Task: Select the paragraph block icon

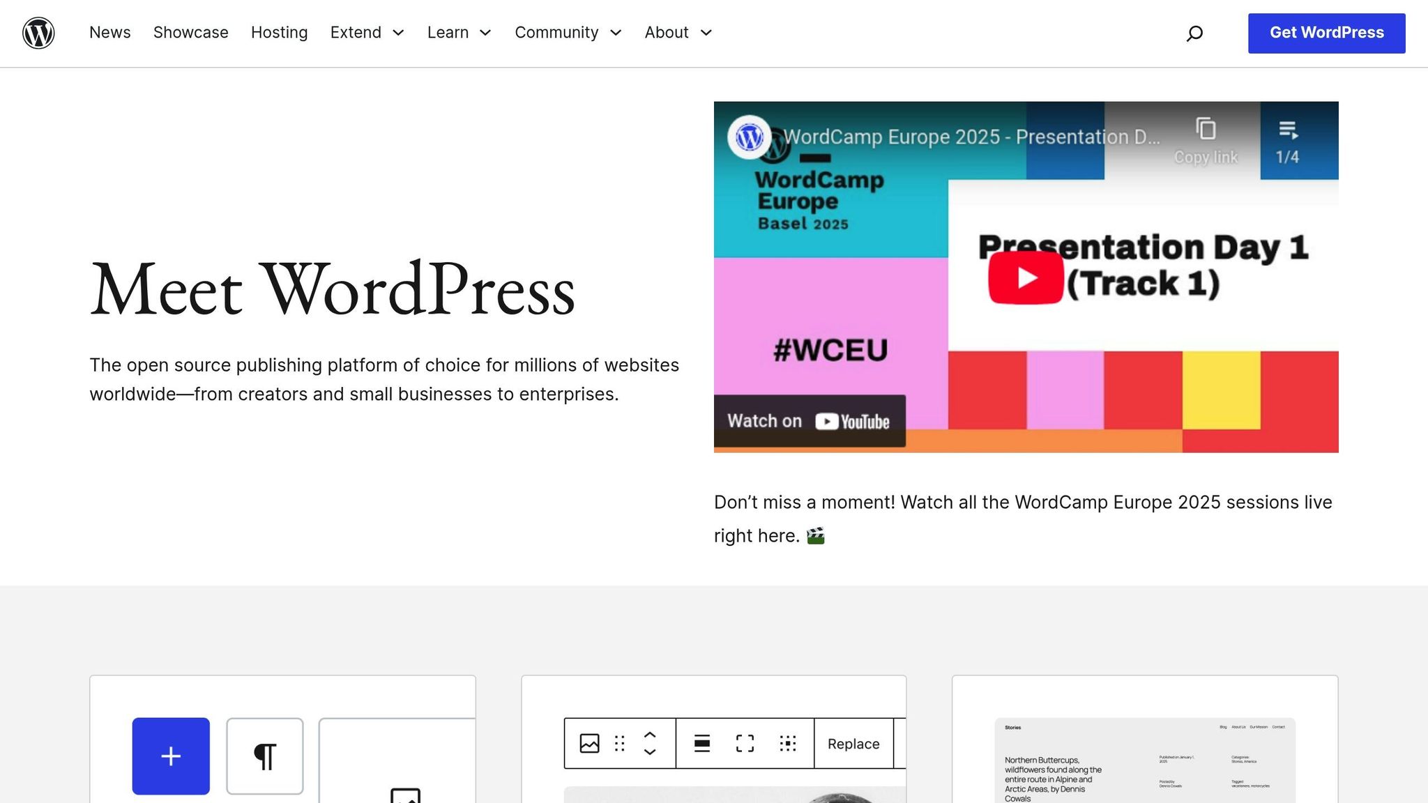Action: point(264,756)
